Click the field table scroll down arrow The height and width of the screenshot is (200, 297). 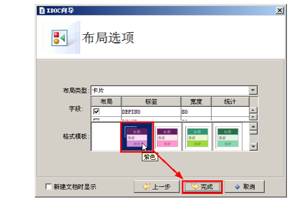(253, 117)
